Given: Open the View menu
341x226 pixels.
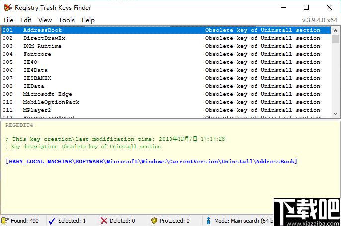Looking at the screenshot, I should [x=45, y=20].
